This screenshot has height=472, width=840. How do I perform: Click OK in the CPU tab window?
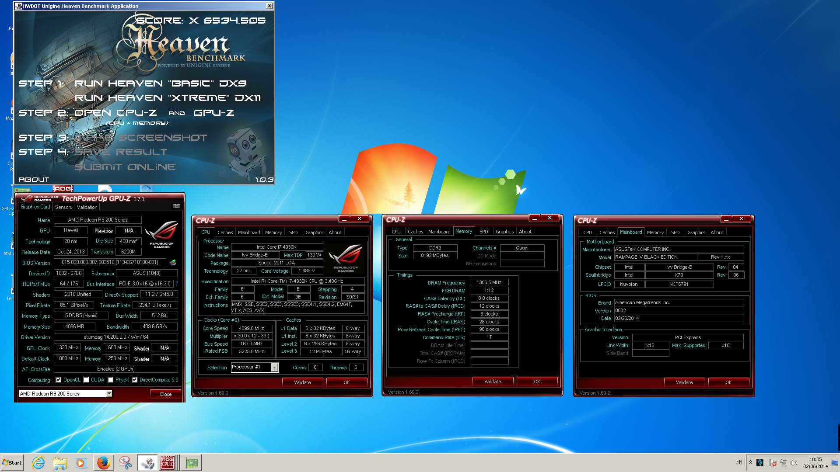coord(346,382)
